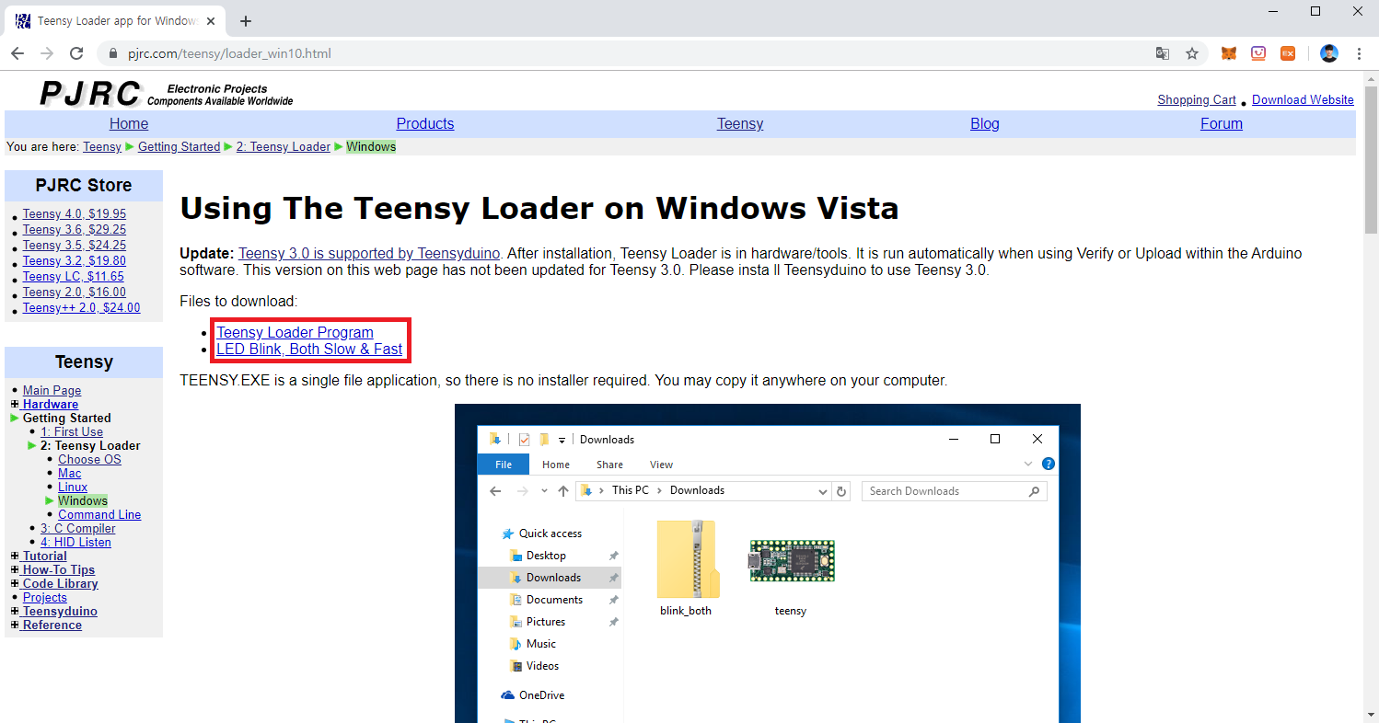The width and height of the screenshot is (1379, 723).
Task: Open Choose OS sidebar link
Action: click(x=89, y=459)
